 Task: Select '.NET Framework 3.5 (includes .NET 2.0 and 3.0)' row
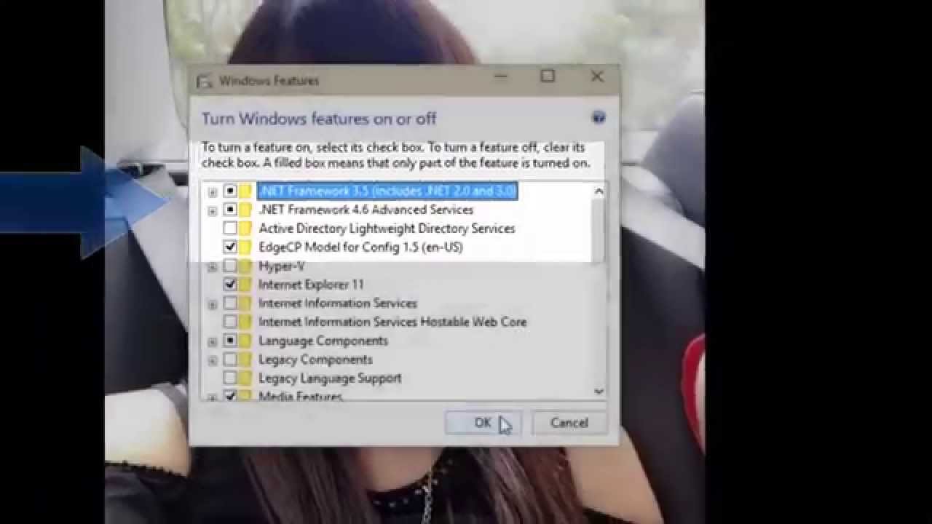tap(387, 191)
